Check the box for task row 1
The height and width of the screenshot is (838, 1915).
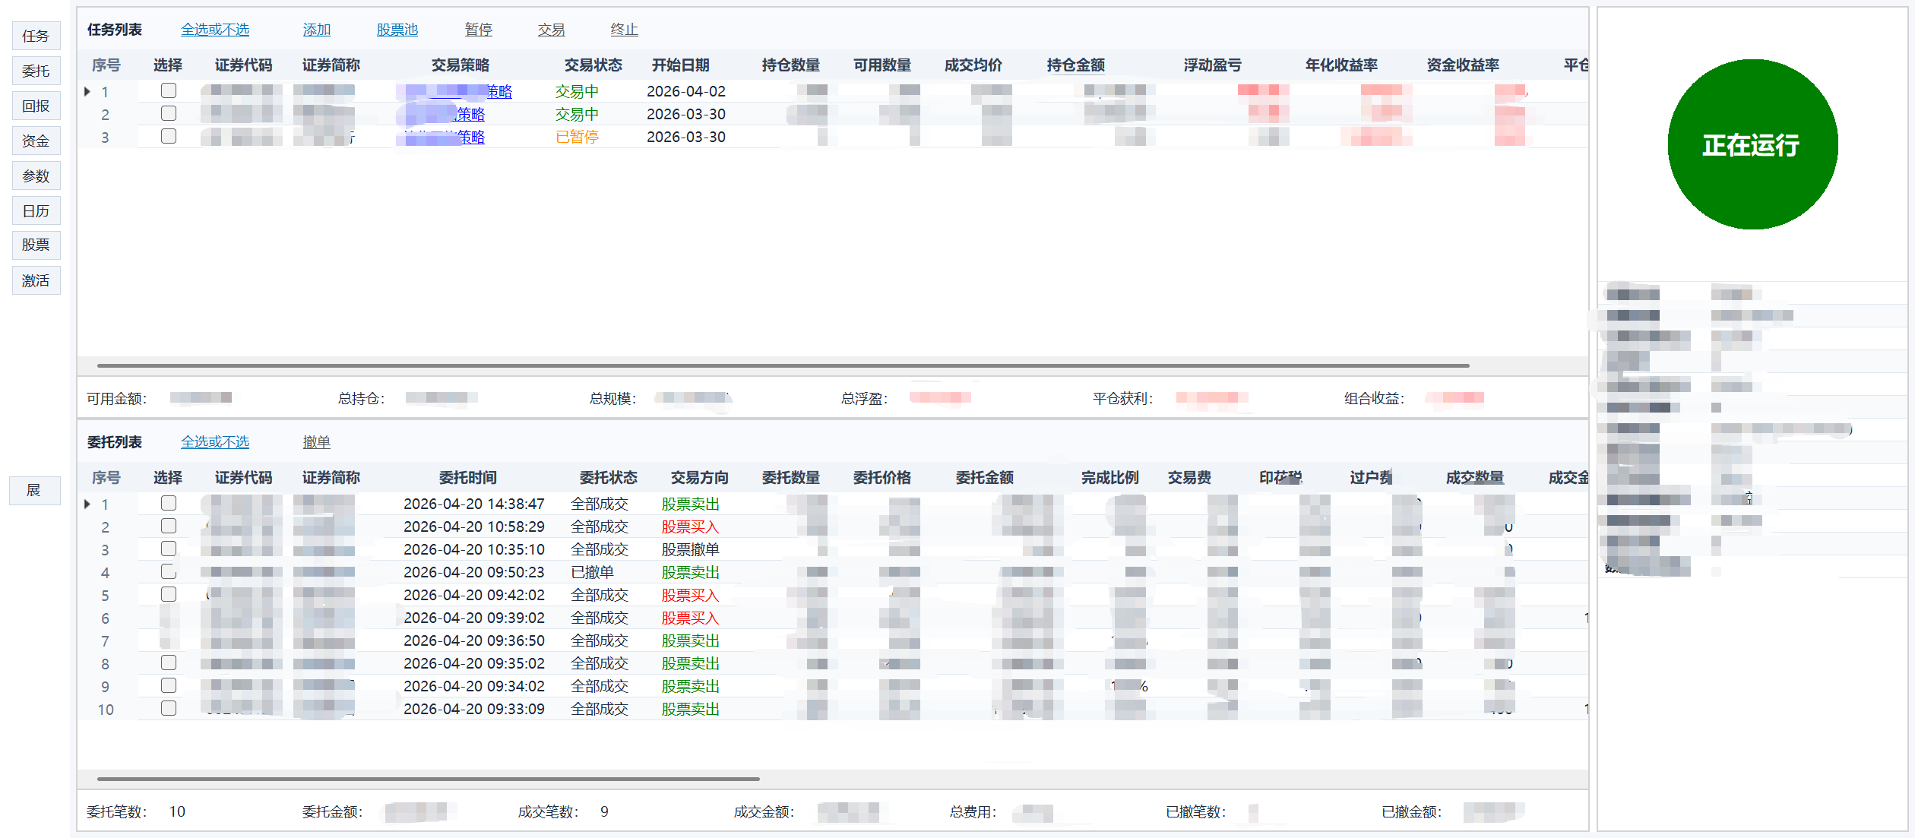click(x=169, y=90)
